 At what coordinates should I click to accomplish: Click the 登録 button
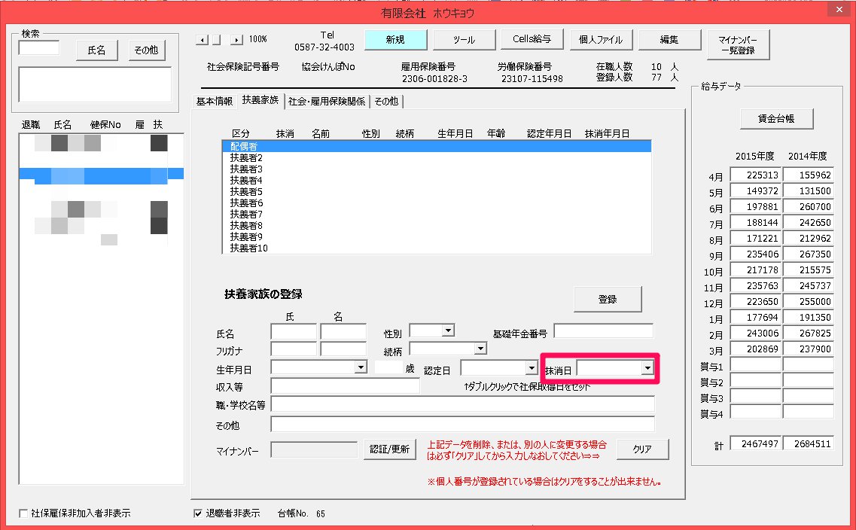coord(608,299)
